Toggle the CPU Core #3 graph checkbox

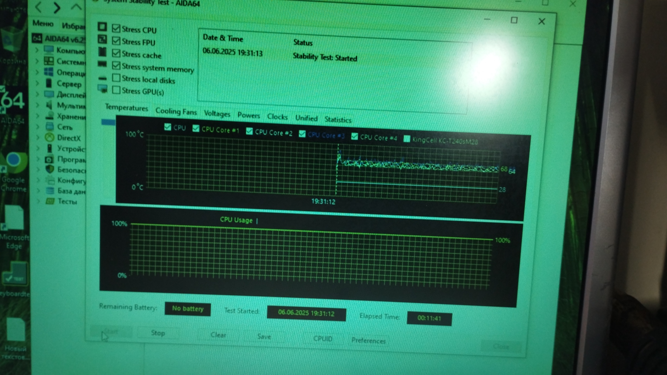pos(302,134)
